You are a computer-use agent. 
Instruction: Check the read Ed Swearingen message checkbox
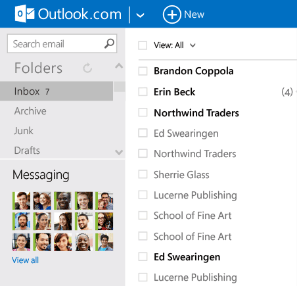[143, 133]
